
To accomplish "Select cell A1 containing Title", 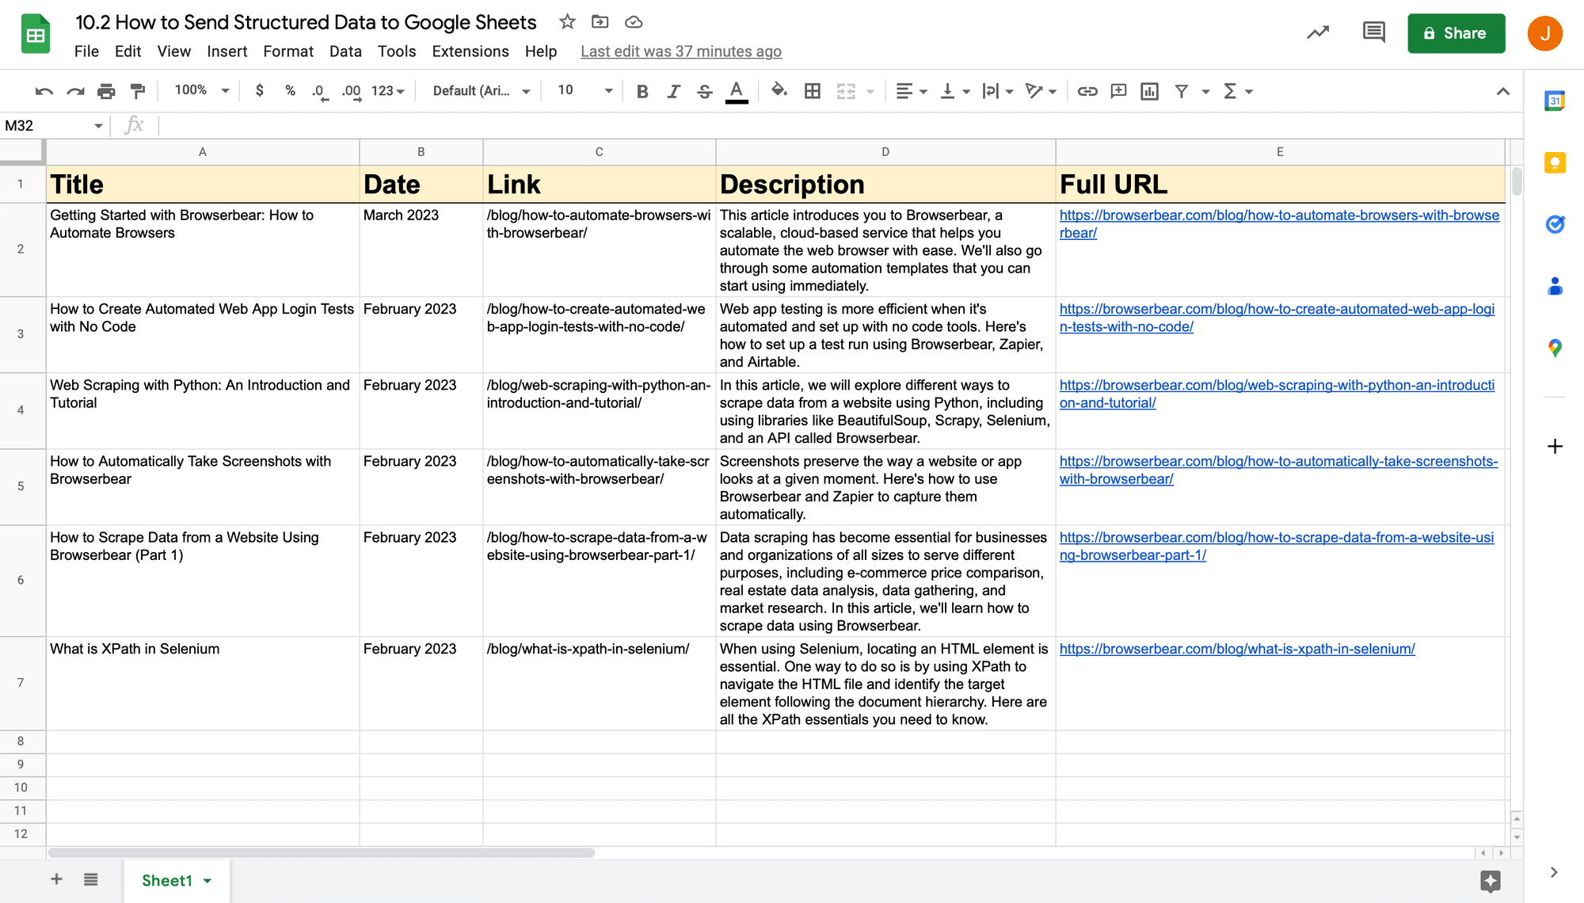I will click(202, 183).
